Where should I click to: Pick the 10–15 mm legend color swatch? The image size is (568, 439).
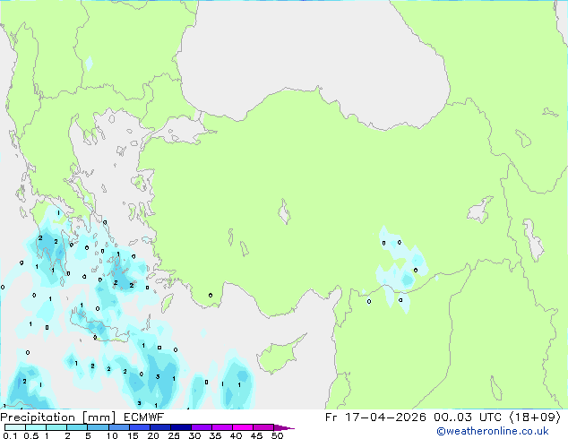click(118, 427)
